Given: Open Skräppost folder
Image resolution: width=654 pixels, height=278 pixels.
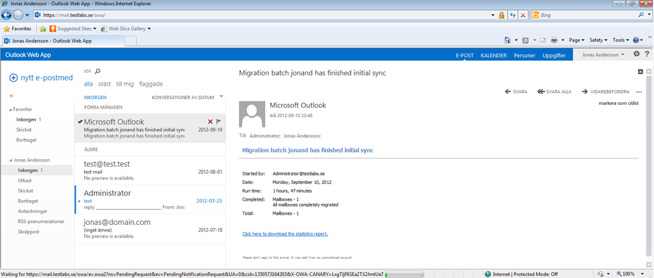Looking at the screenshot, I should pyautogui.click(x=28, y=231).
